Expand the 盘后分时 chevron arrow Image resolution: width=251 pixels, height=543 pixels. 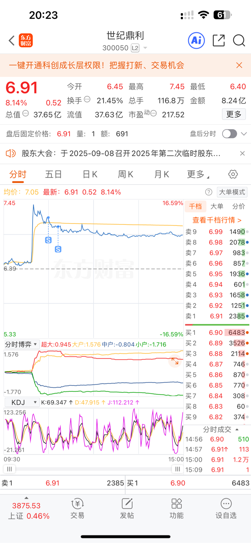[244, 134]
